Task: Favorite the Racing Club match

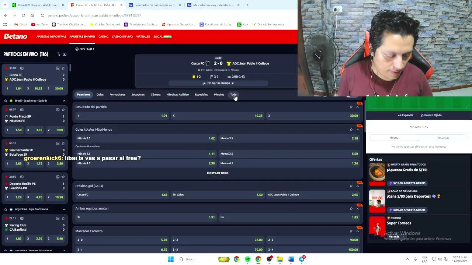Action: (x=63, y=218)
